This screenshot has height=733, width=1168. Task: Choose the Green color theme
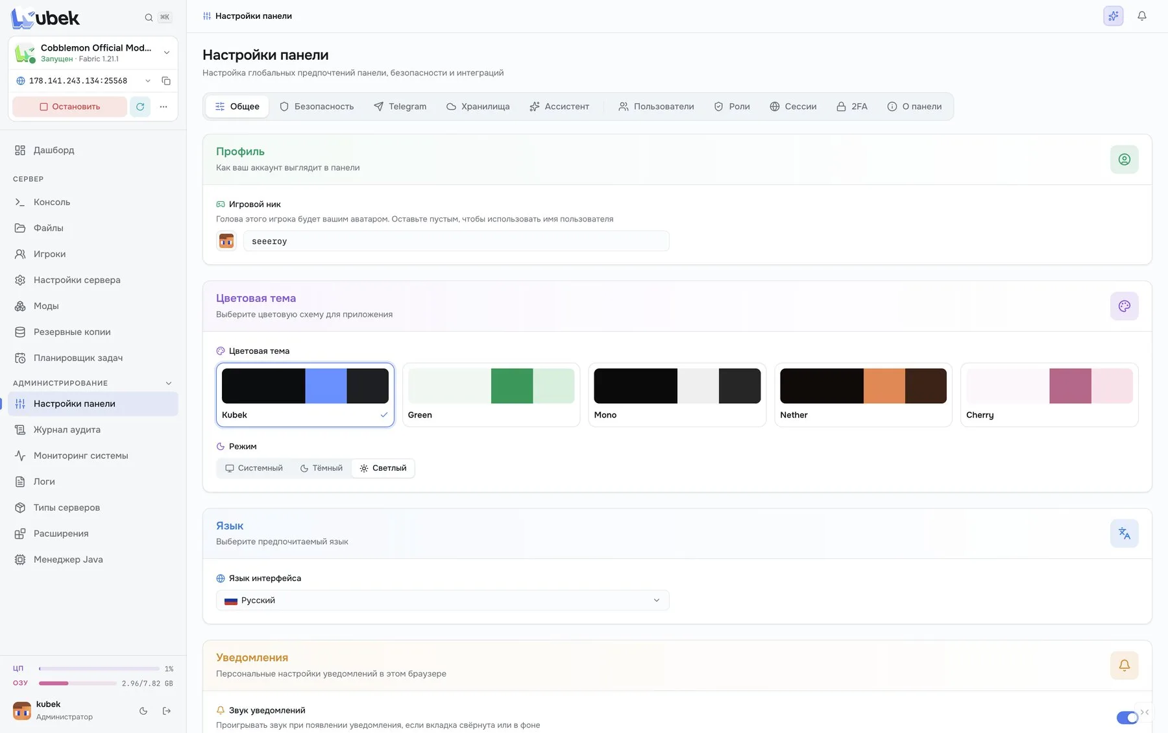491,395
